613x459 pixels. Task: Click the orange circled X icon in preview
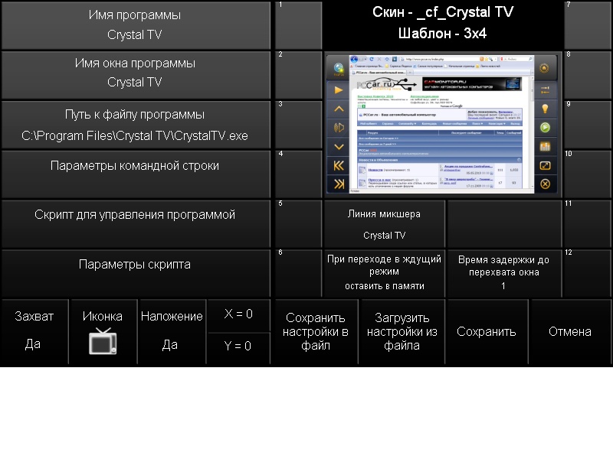(545, 184)
